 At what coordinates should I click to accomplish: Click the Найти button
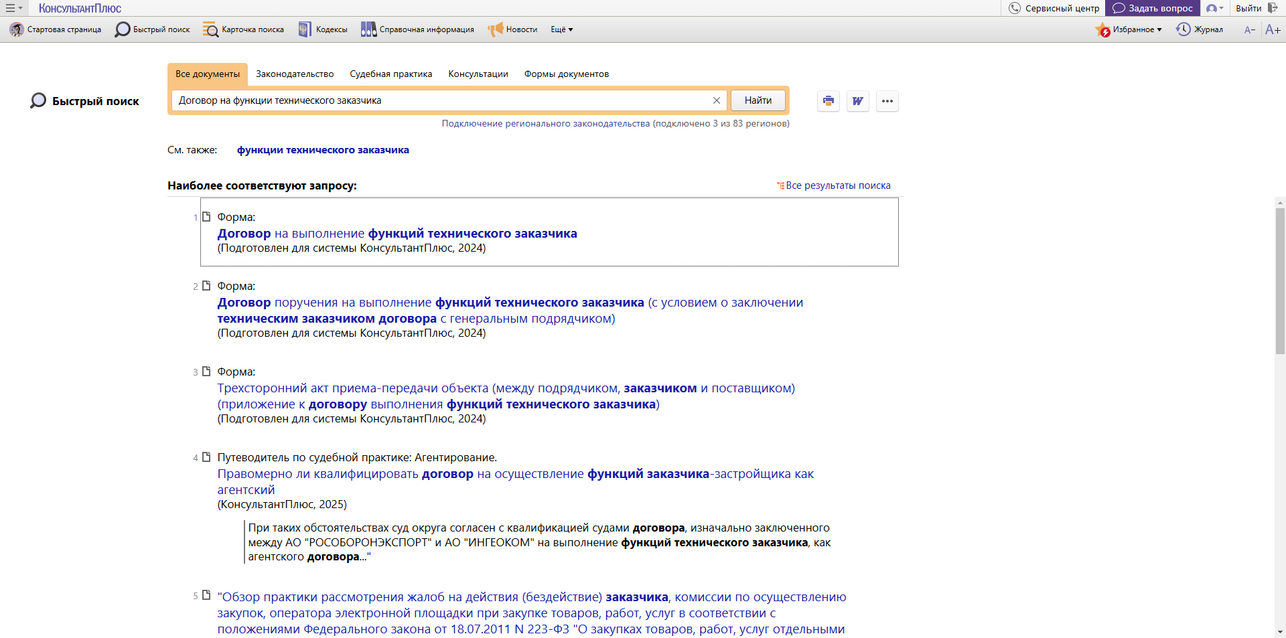click(758, 100)
